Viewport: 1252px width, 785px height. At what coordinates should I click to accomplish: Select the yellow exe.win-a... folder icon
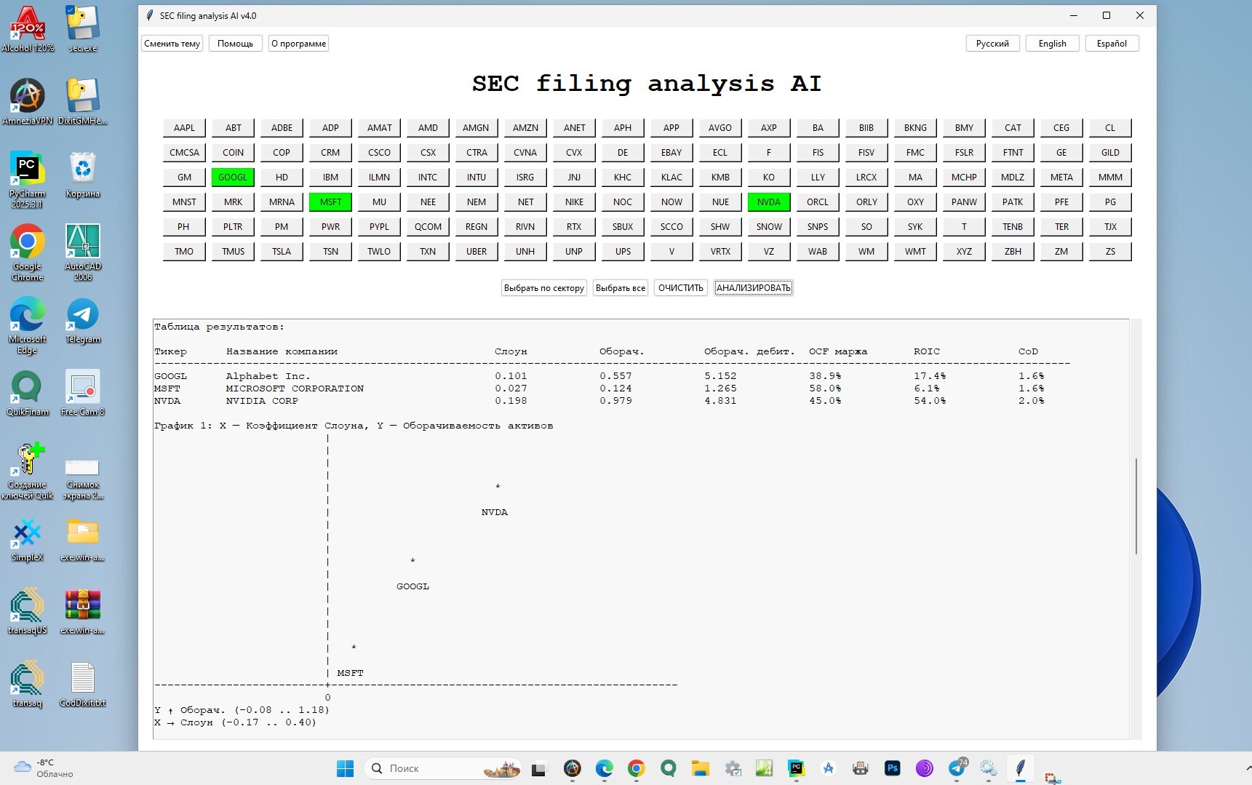[83, 538]
